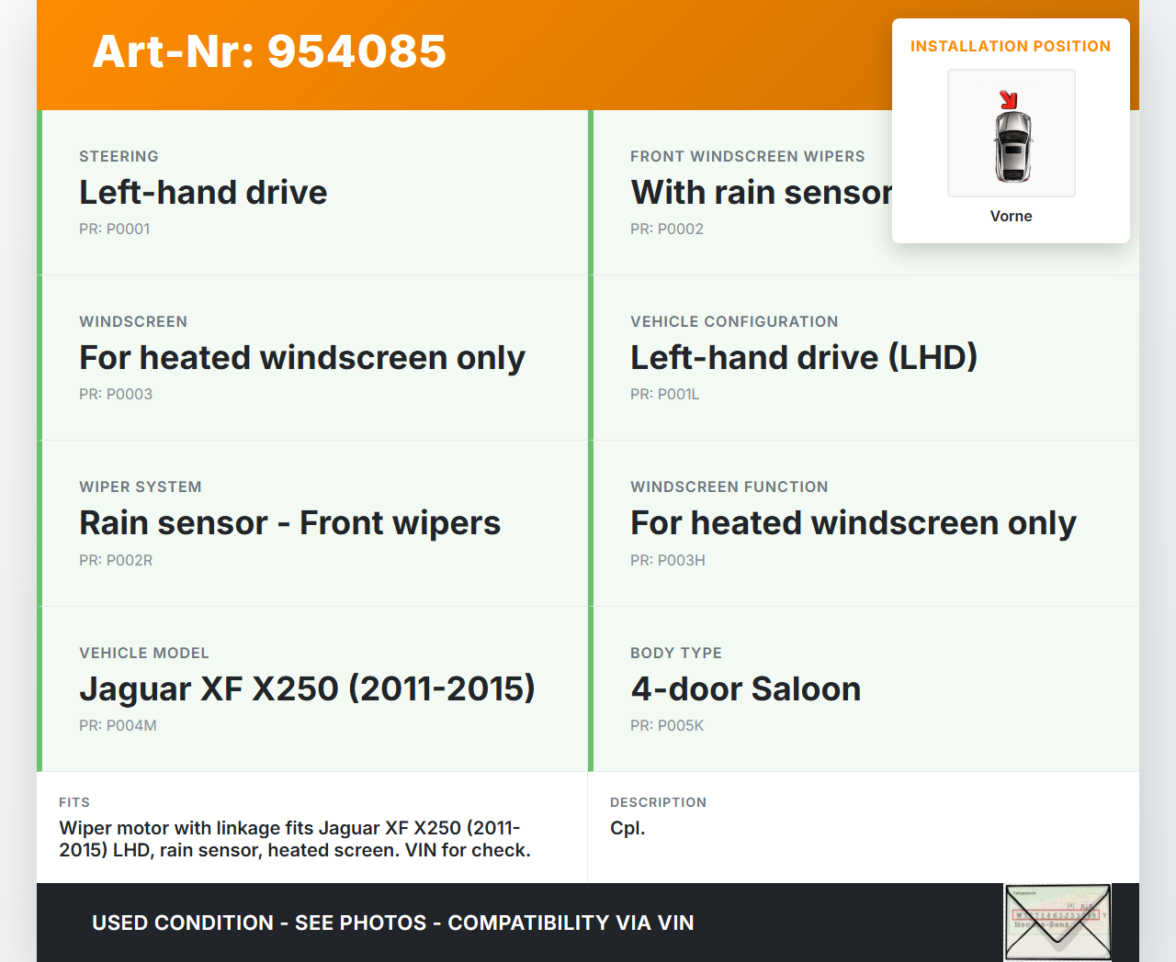Click the Steering 'Left-hand drive' value
This screenshot has width=1176, height=962.
point(203,193)
